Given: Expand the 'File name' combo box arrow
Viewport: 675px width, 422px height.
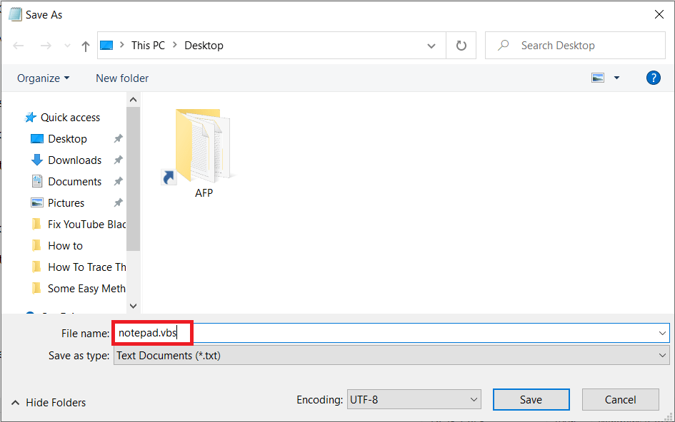Looking at the screenshot, I should click(x=662, y=332).
